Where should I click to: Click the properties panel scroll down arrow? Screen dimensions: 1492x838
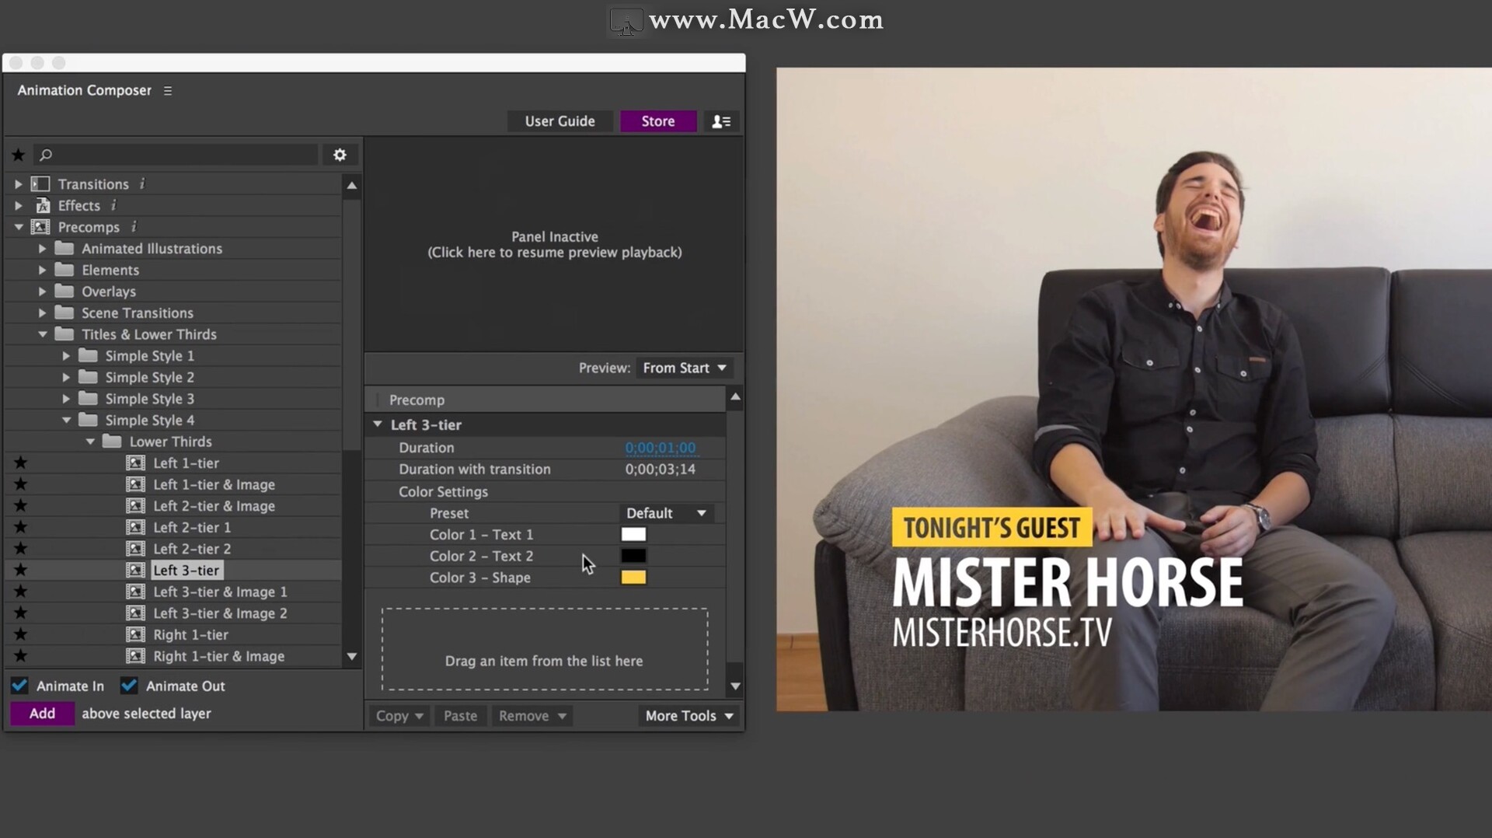tap(735, 686)
